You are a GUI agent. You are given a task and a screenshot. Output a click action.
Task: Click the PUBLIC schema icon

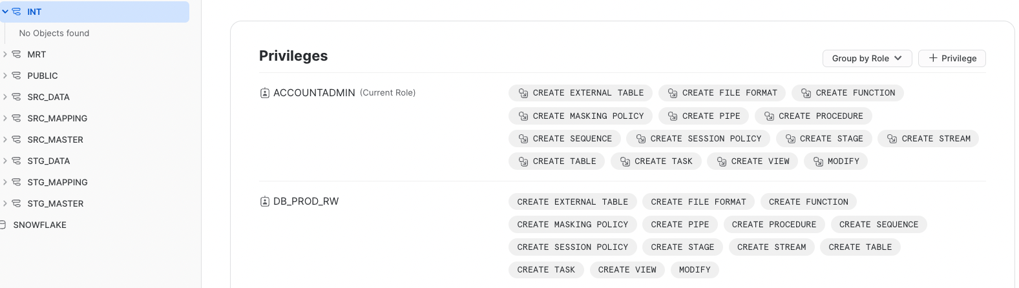coord(16,76)
